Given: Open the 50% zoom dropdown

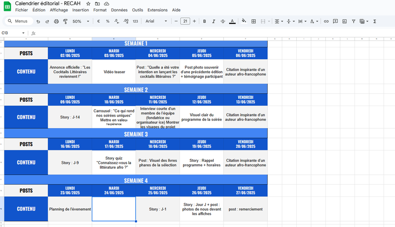Looking at the screenshot, I should [81, 21].
